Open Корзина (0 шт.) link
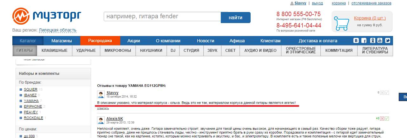 click(x=370, y=18)
